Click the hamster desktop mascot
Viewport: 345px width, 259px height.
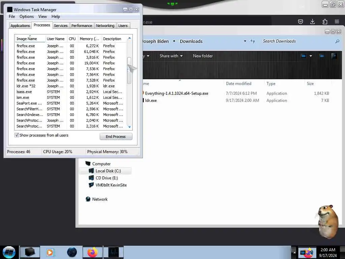[327, 221]
